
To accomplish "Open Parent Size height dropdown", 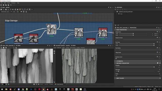I will [x=14, y=12].
